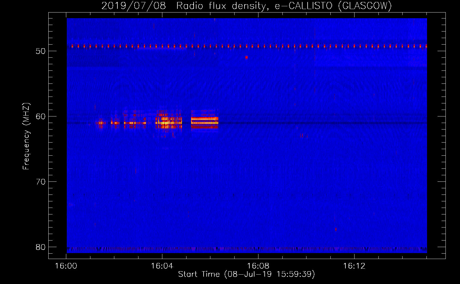The height and width of the screenshot is (284, 460).
Task: Click the 50 frequency tick label
Action: (x=41, y=51)
